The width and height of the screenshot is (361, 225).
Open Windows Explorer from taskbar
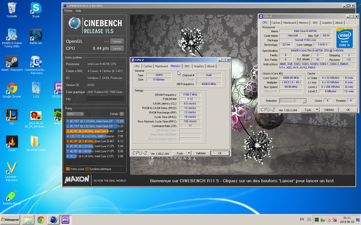tap(28, 220)
